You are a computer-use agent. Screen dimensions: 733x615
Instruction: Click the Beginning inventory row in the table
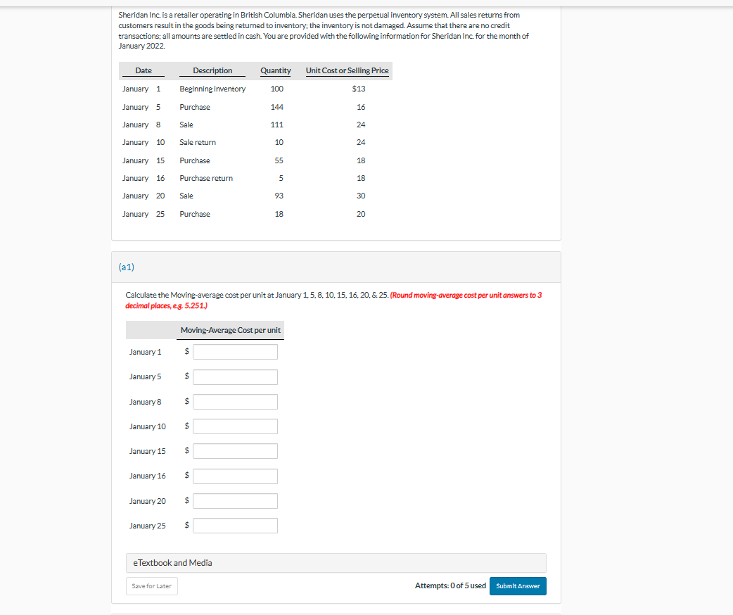pos(212,89)
